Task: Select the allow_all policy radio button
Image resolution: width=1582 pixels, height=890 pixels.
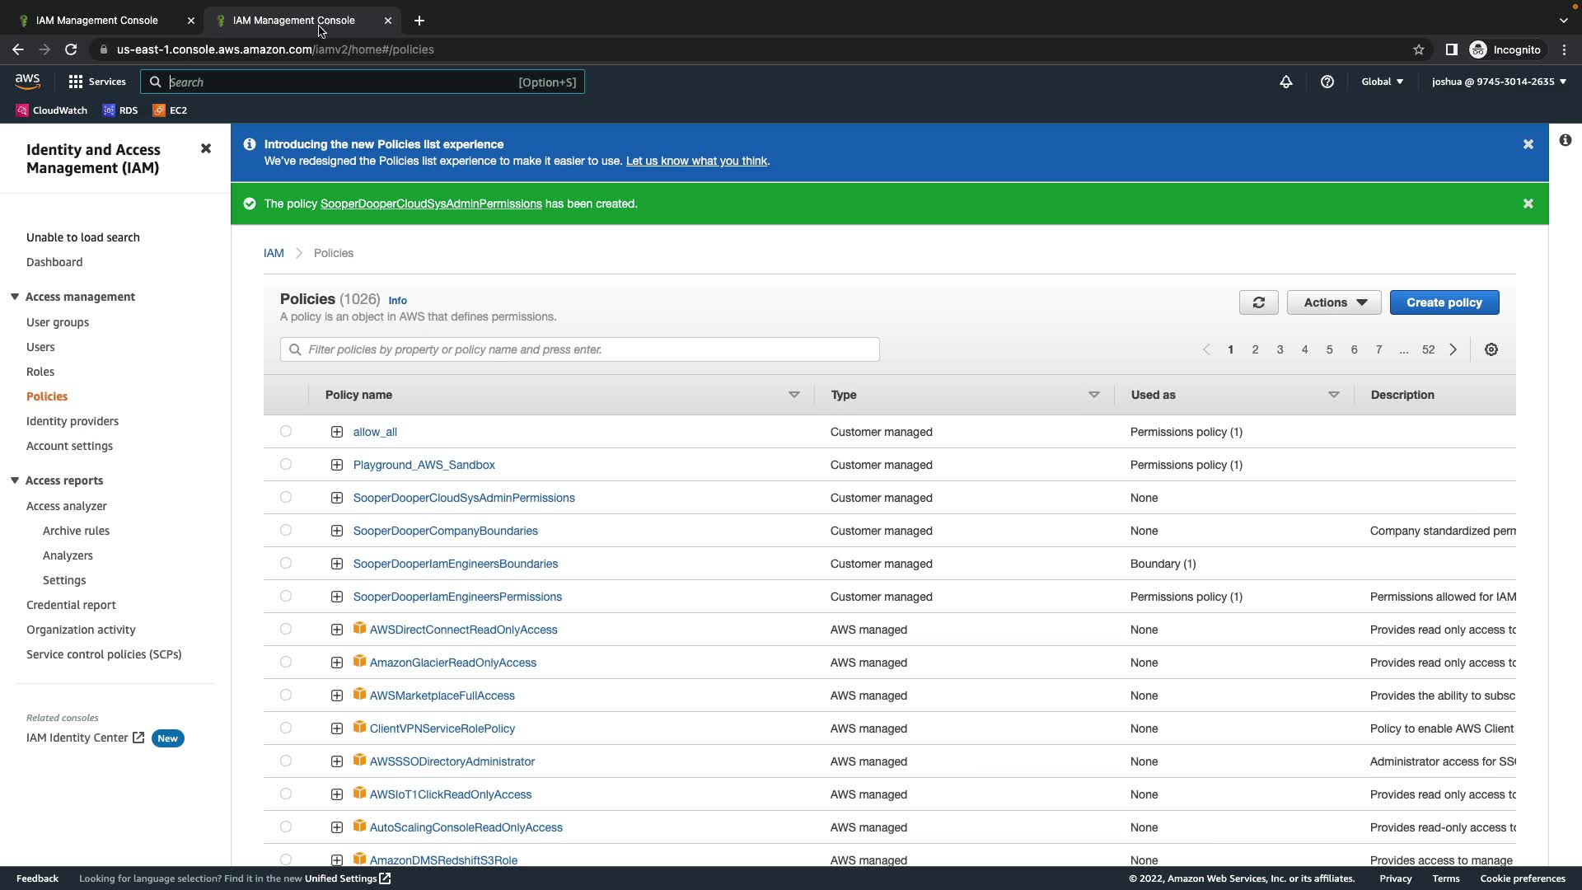Action: click(286, 431)
